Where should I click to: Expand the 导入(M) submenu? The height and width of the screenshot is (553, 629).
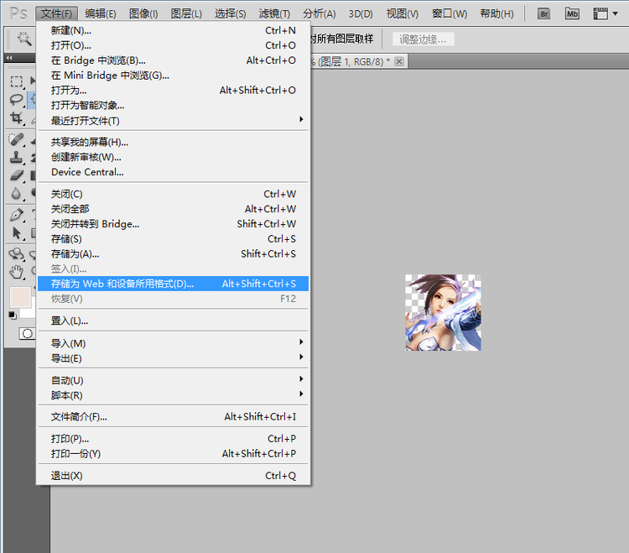click(x=173, y=343)
